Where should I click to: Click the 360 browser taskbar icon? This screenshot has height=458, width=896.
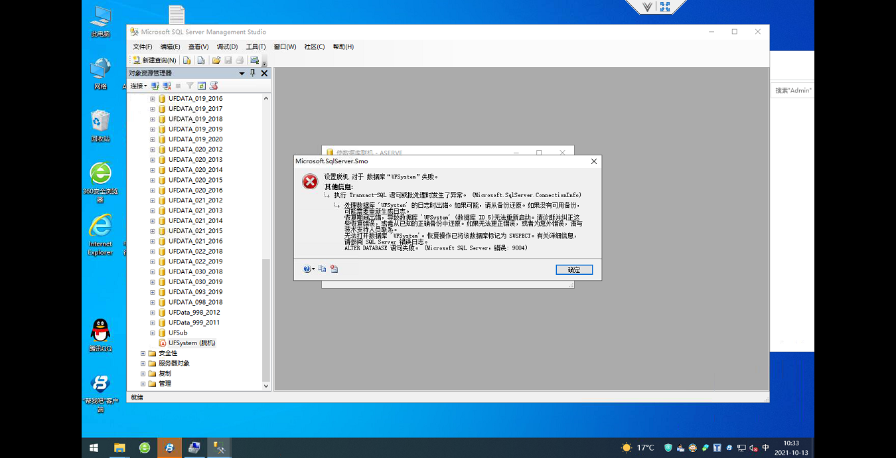[x=145, y=448]
